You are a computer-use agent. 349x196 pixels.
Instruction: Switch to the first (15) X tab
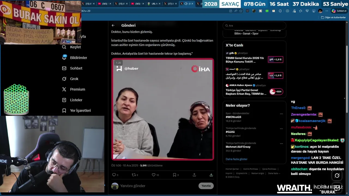click(88, 4)
